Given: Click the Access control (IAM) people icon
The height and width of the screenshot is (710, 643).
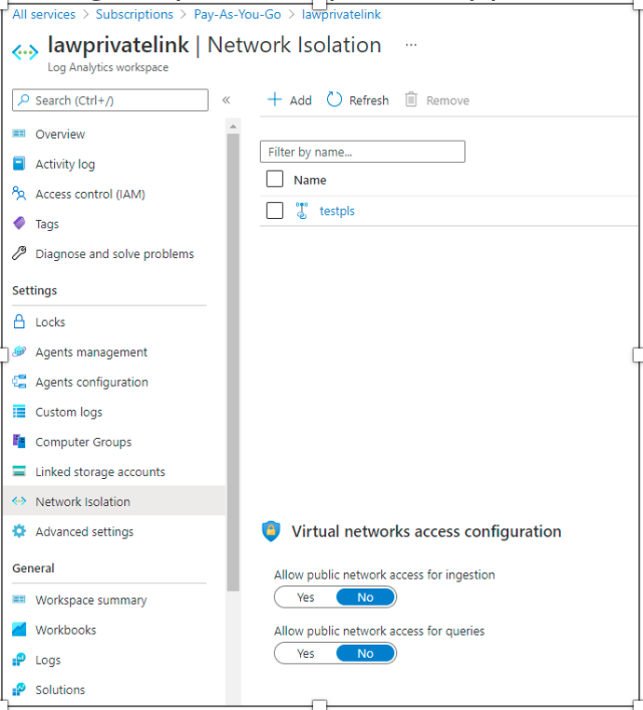Looking at the screenshot, I should (19, 194).
